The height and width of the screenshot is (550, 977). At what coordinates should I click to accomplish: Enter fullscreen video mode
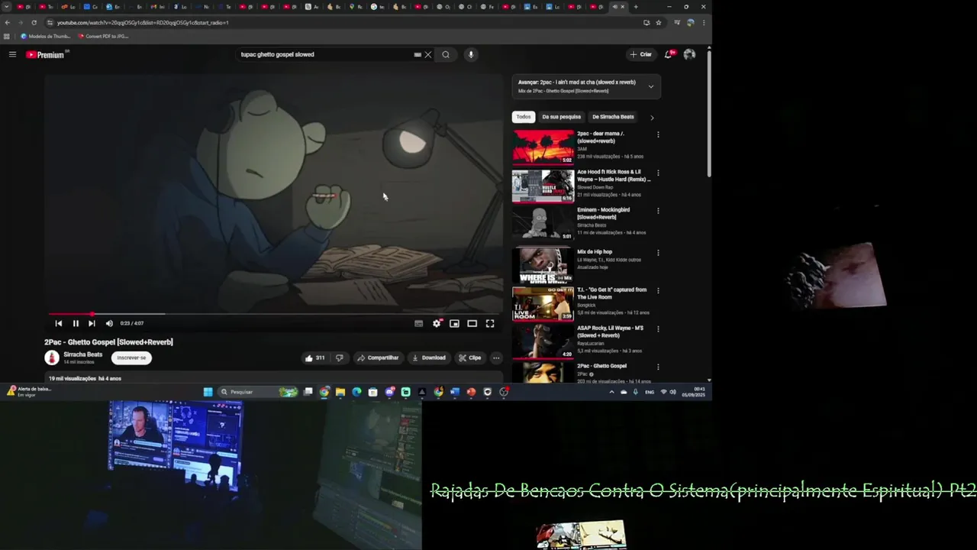(x=490, y=323)
